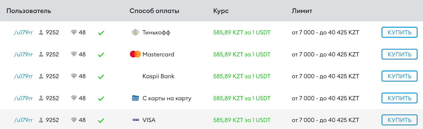Click the Курс column header
The width and height of the screenshot is (423, 129).
[x=221, y=11]
